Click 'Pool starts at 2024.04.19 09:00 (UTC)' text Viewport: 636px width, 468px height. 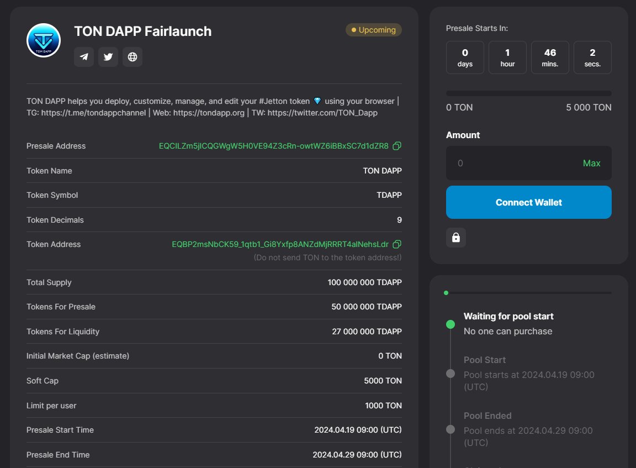529,381
